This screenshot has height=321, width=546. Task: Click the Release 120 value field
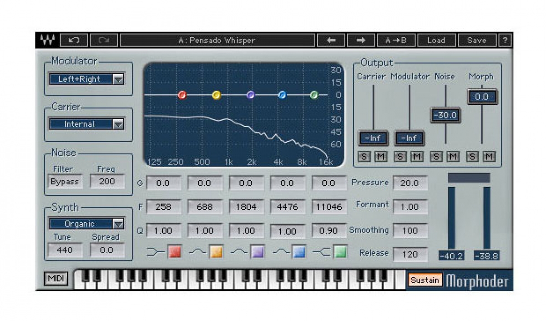410,254
